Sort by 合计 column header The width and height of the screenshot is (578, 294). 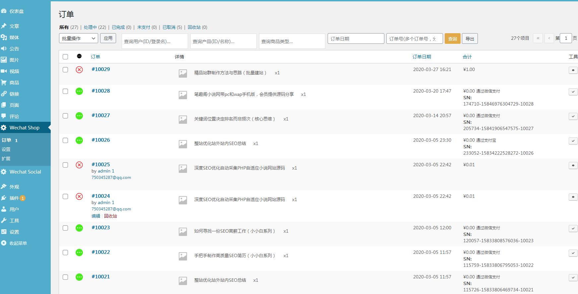(467, 57)
